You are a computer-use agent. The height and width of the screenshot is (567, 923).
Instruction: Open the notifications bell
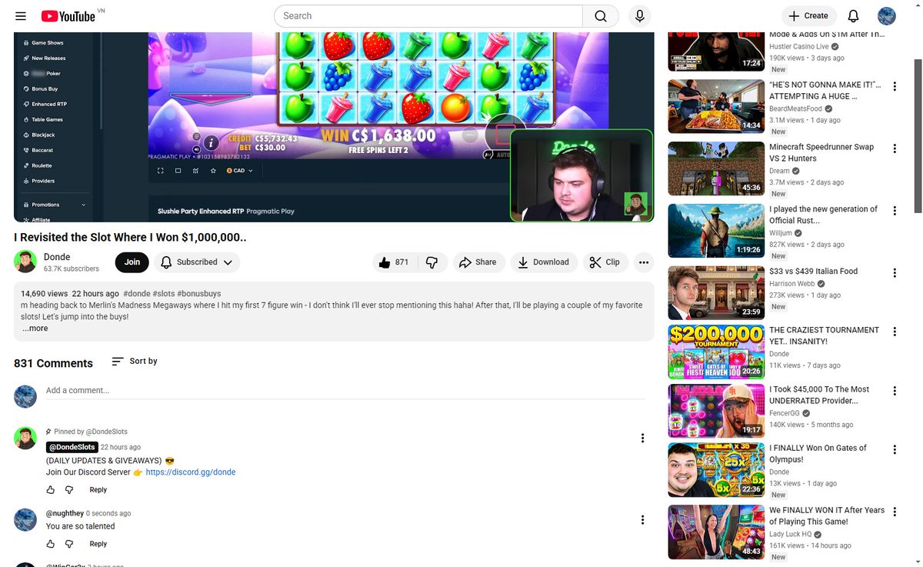[x=853, y=16]
